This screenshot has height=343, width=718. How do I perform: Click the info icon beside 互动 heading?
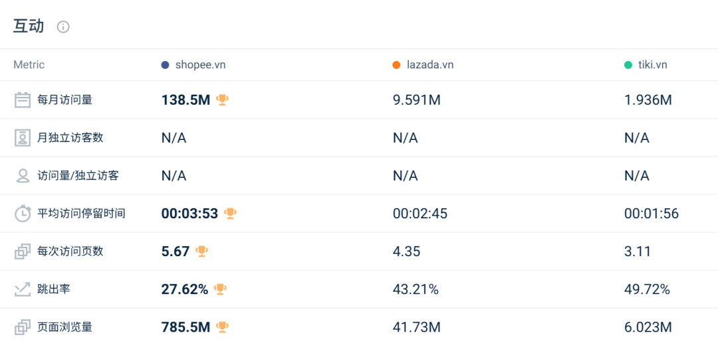[x=63, y=27]
